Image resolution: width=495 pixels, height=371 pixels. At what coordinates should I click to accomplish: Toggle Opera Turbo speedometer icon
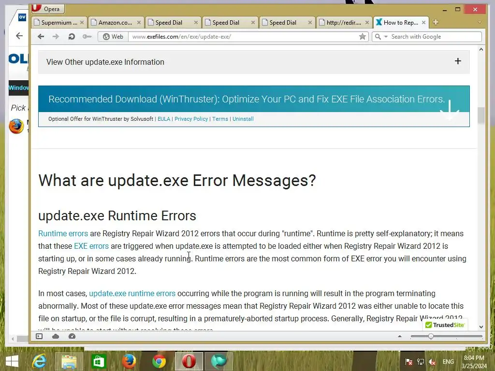72,336
